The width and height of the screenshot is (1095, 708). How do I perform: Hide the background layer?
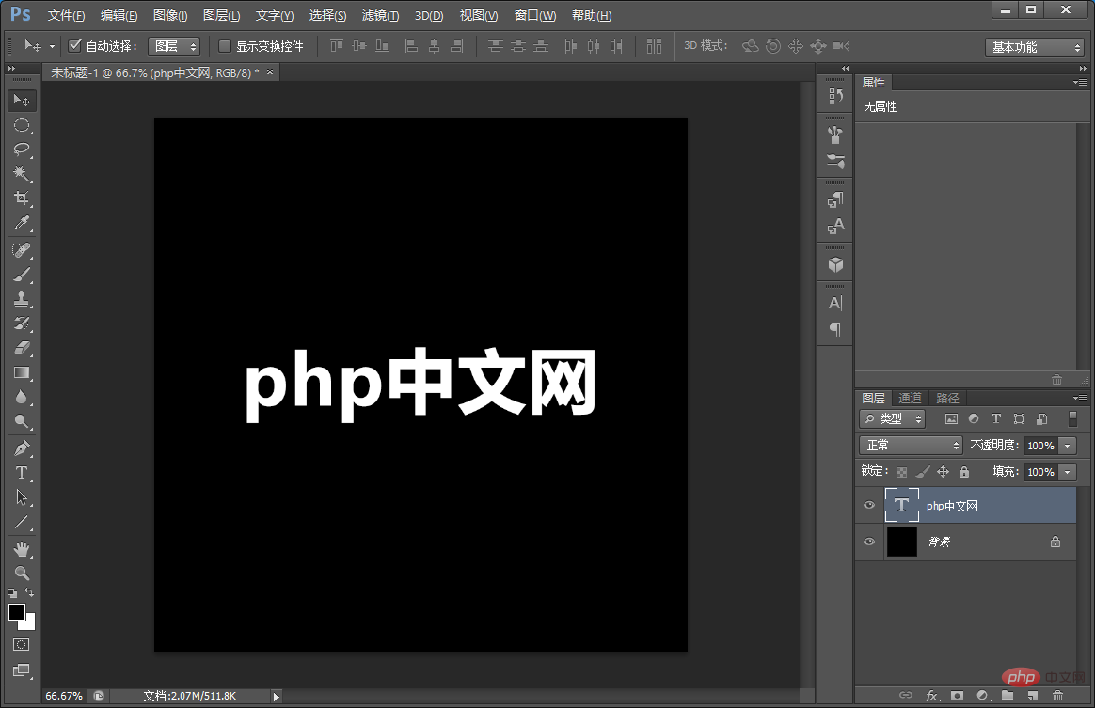pyautogui.click(x=869, y=542)
